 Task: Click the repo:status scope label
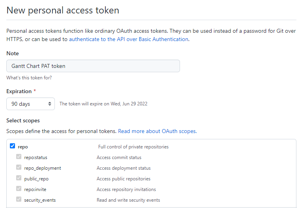36,157
